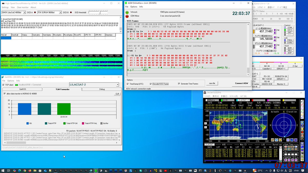The width and height of the screenshot is (308, 173).
Task: Click the SoundModem monitor vertical scrollbar
Action: (121, 24)
